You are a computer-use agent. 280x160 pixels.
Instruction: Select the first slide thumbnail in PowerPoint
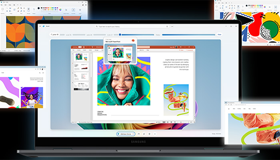pyautogui.click(x=81, y=57)
